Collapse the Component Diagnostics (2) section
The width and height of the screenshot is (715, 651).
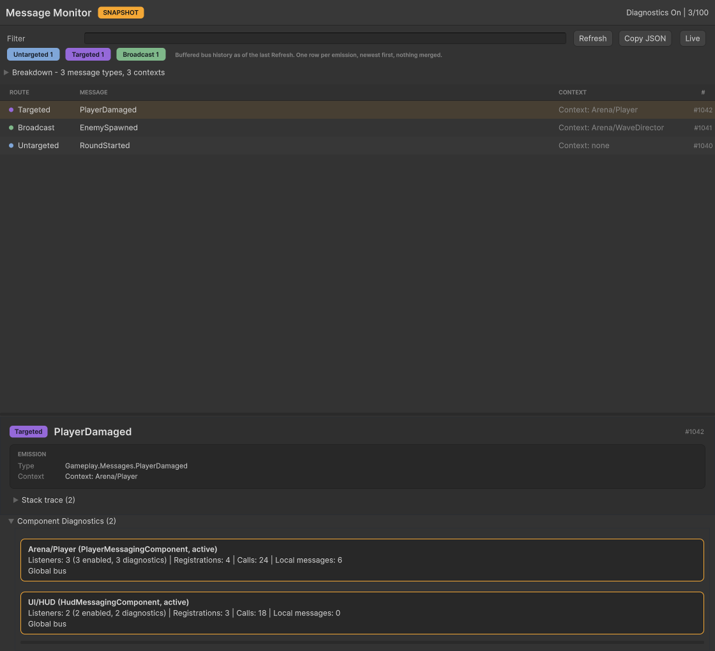[63, 521]
